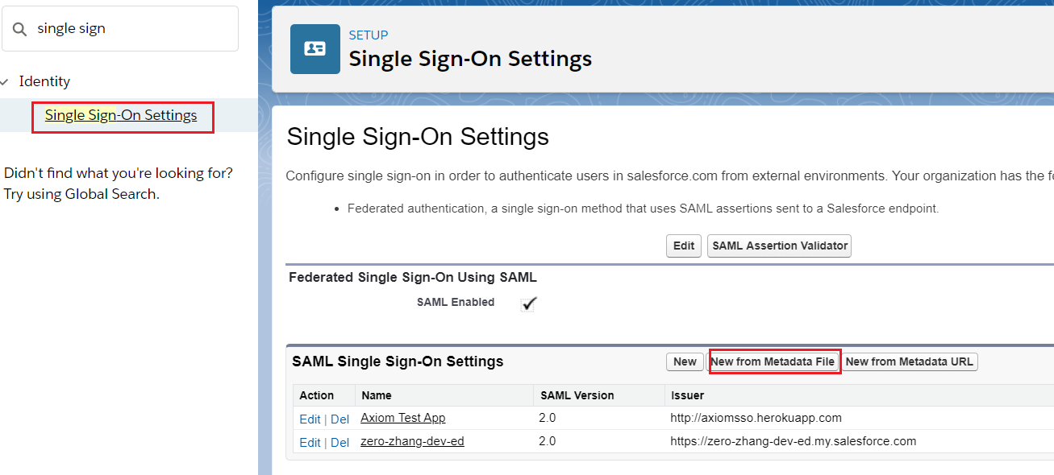
Task: Click the Issuer column header
Action: tap(687, 395)
